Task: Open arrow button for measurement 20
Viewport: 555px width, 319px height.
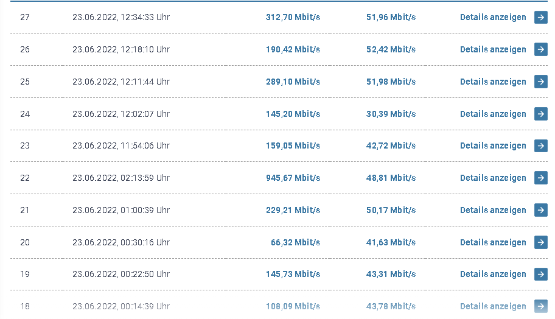Action: click(540, 242)
